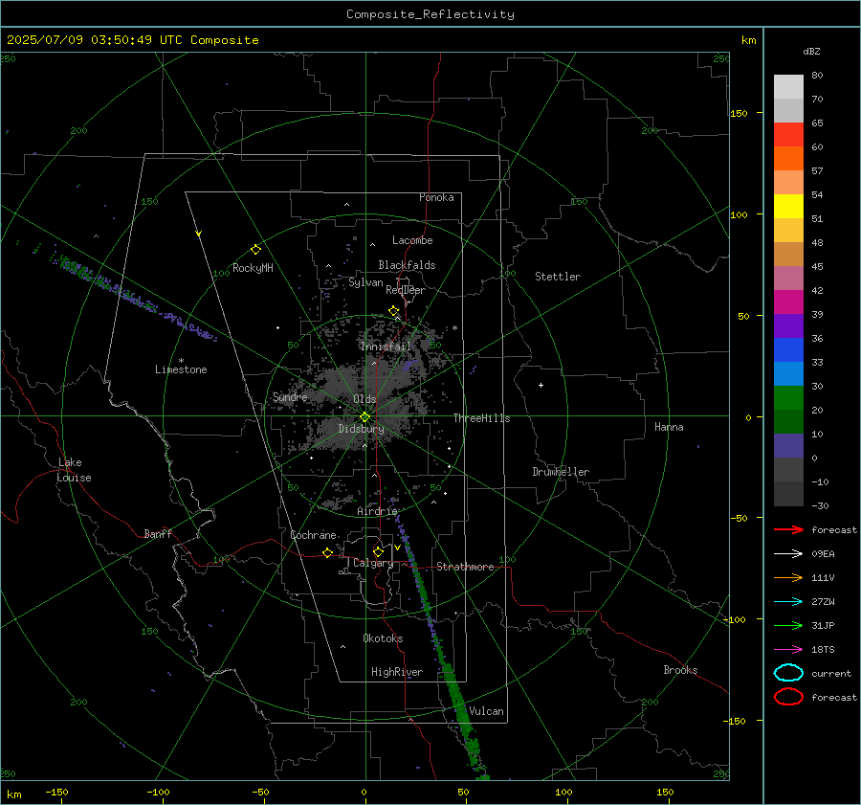Click the Brooks town label
Viewport: 861px width, 805px height.
pos(680,670)
